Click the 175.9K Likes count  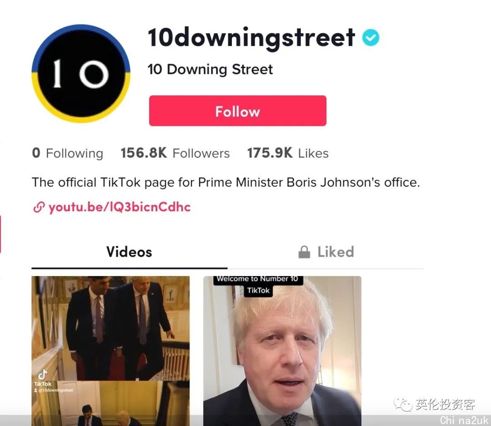tap(288, 153)
